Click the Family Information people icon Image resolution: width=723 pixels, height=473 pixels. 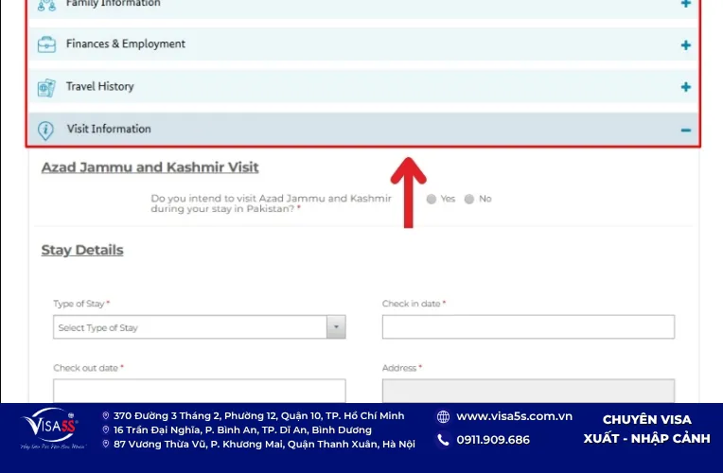pos(46,5)
